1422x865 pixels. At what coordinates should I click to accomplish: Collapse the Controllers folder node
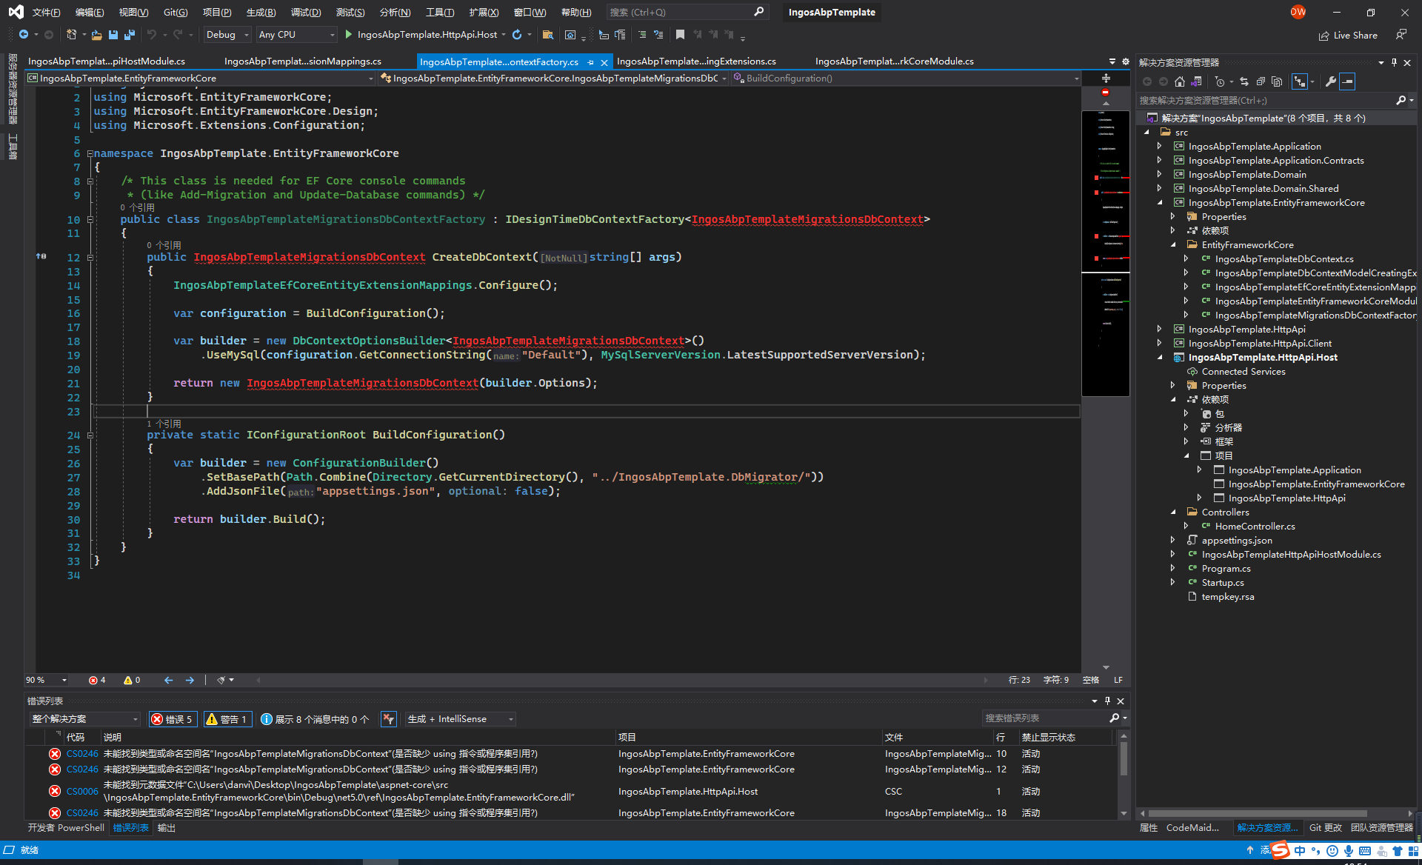1173,512
